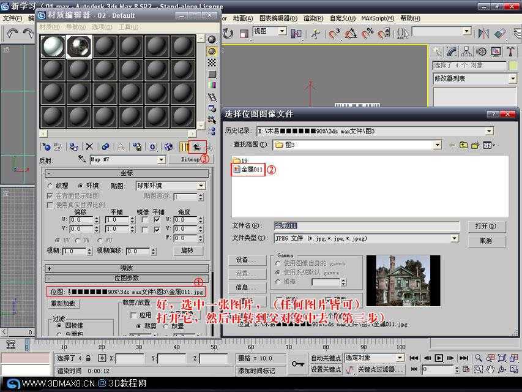Select the 金属011 file in list

[248, 169]
